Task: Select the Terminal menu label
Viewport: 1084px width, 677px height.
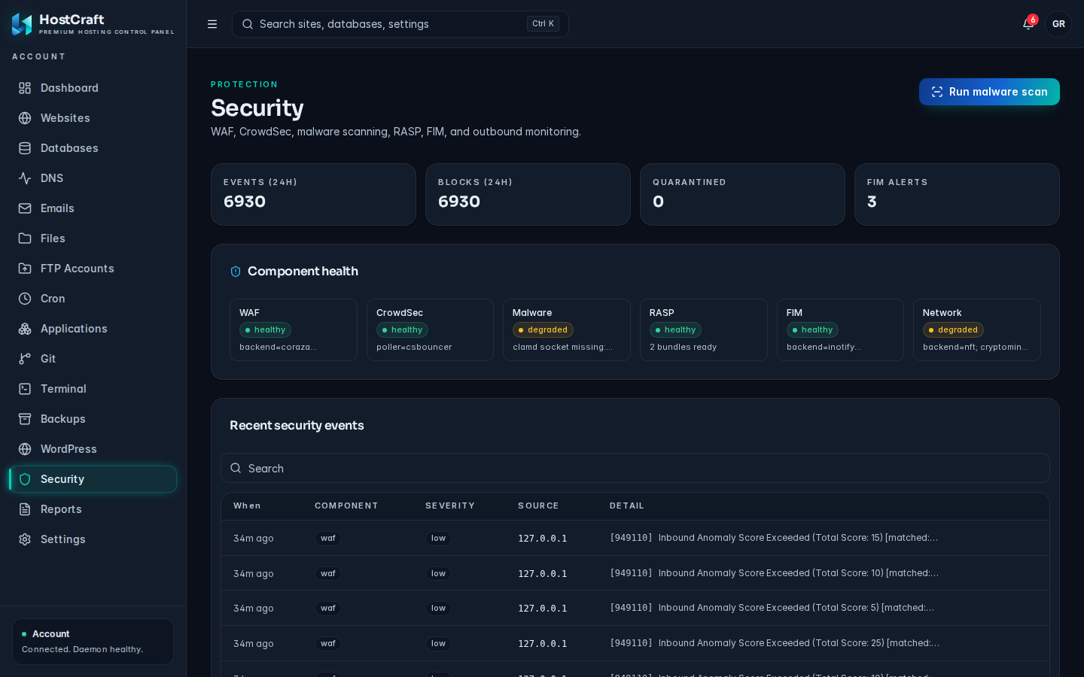Action: pyautogui.click(x=63, y=389)
